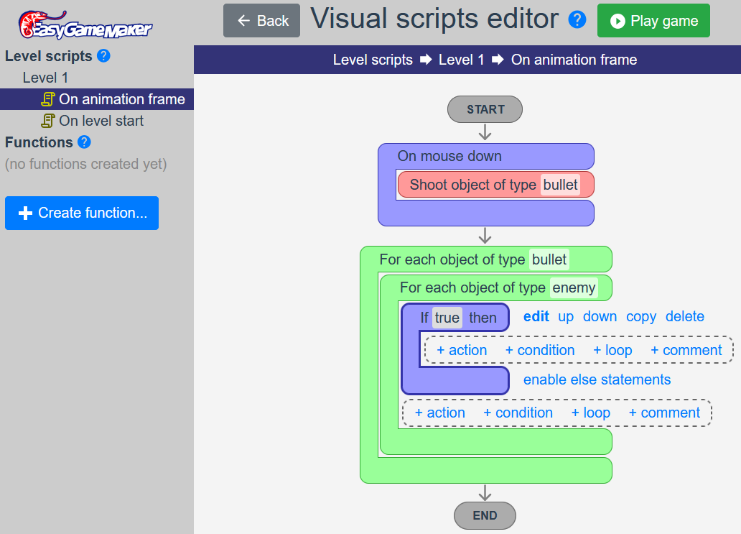Image resolution: width=741 pixels, height=534 pixels.
Task: Click the bullet value in Shoot object block
Action: point(561,185)
